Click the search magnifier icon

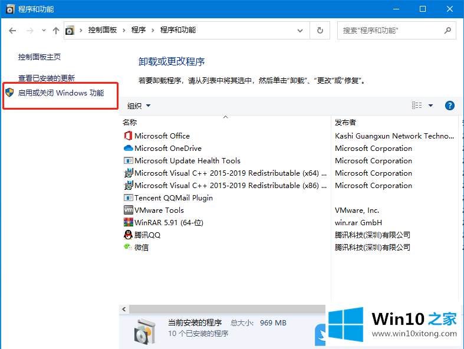pos(447,30)
